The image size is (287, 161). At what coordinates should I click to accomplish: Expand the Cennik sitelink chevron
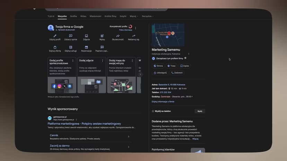point(129,136)
